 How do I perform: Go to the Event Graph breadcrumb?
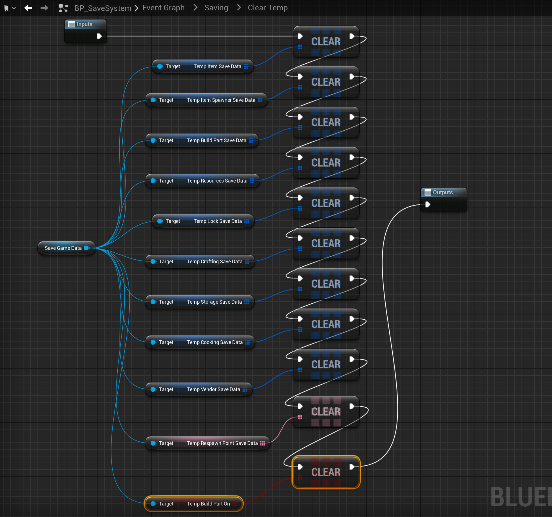click(163, 8)
